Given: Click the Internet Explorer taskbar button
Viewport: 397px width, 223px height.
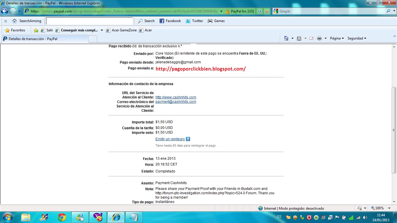Looking at the screenshot, I should click(x=116, y=217).
